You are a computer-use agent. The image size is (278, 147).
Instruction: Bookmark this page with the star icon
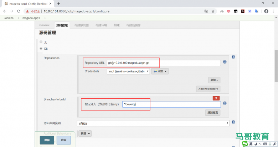[213, 11]
